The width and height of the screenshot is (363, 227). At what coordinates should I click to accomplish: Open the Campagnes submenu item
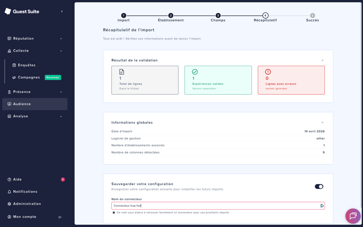(29, 77)
